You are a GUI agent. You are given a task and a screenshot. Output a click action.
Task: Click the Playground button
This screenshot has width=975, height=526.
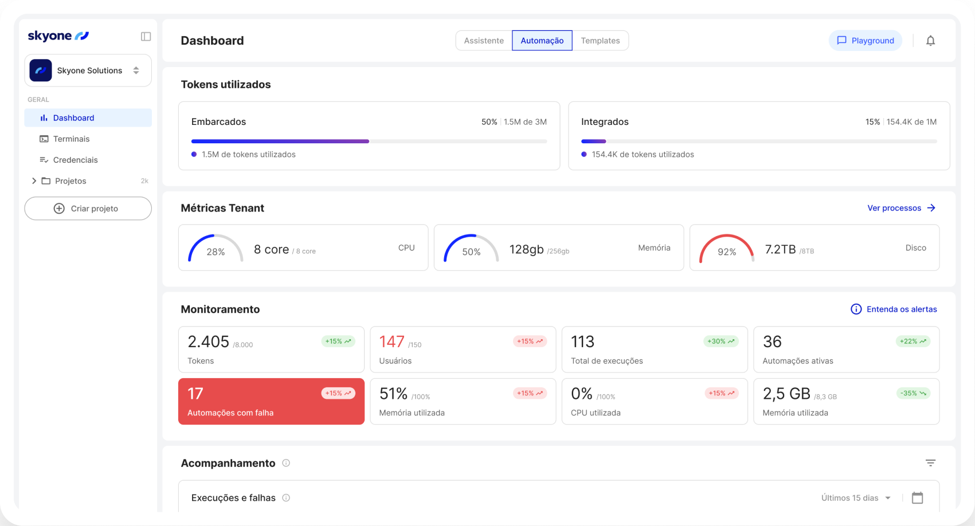(865, 41)
